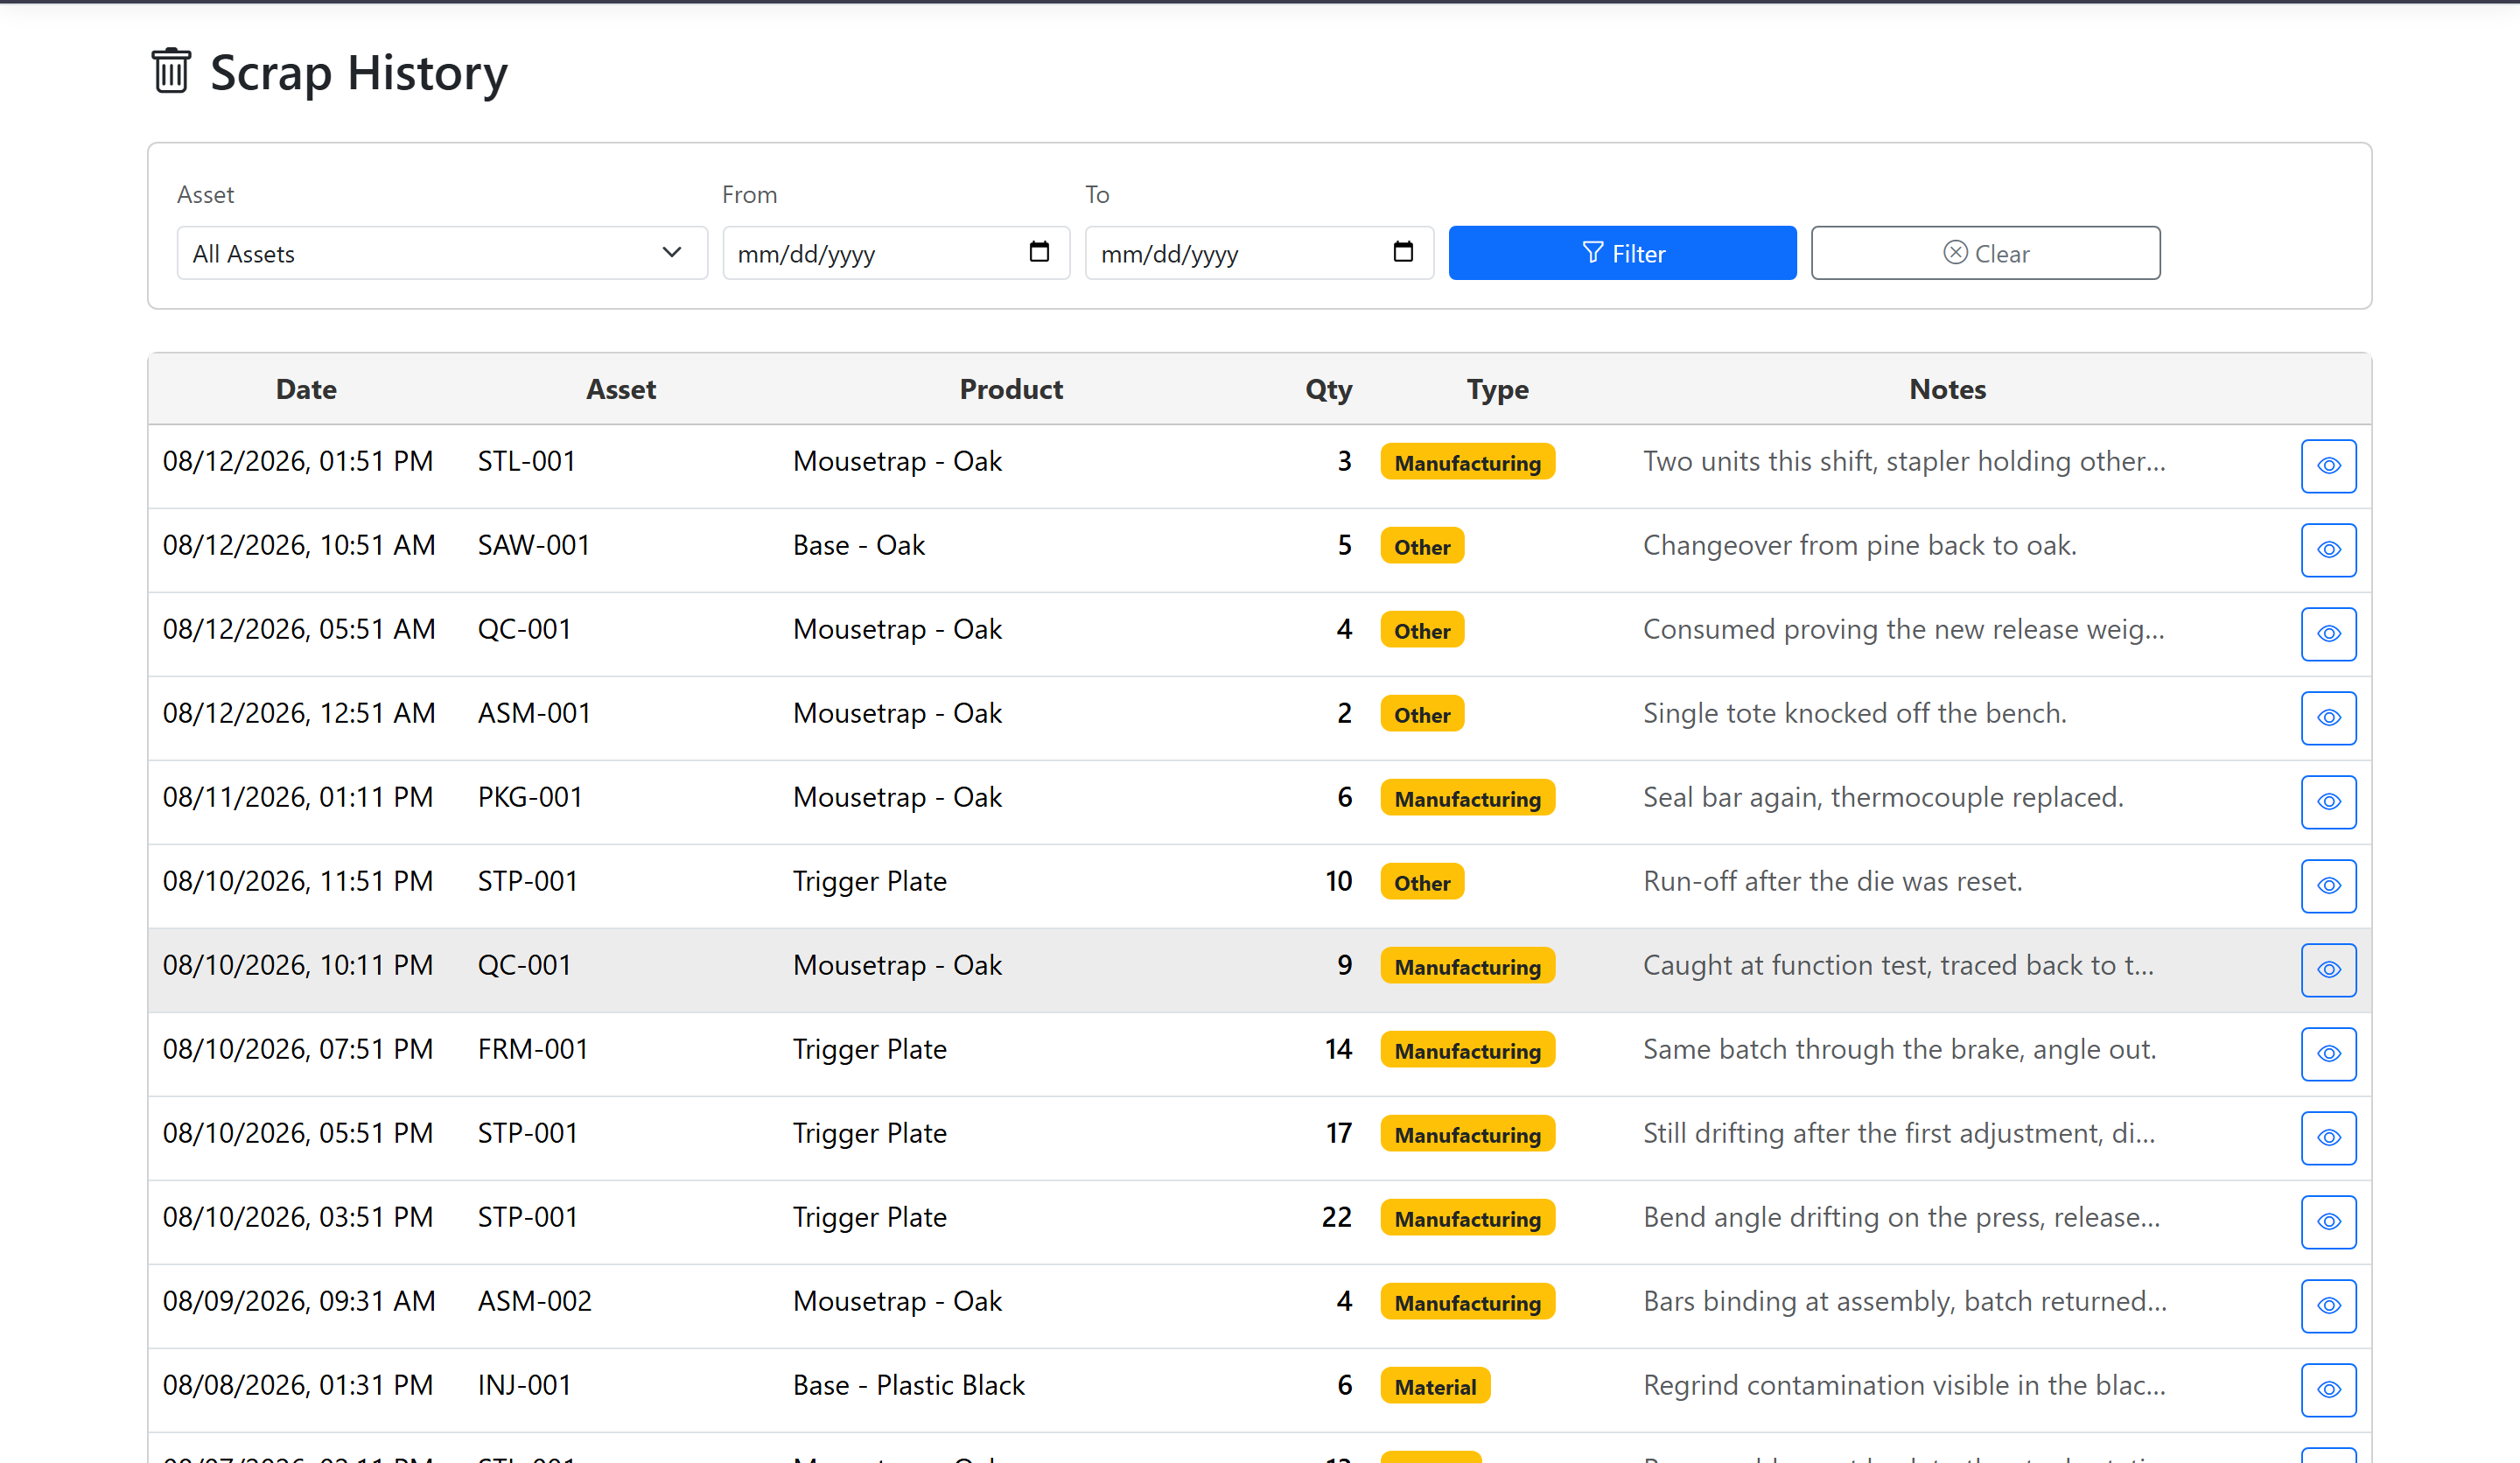View the QC-001 05:51 AM scrap record

(x=2328, y=634)
